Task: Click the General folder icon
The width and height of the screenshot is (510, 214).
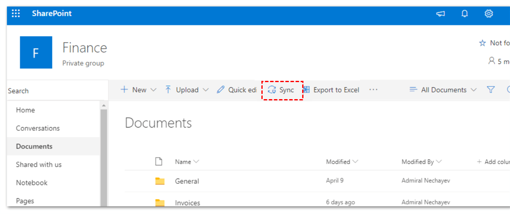Action: (x=160, y=181)
